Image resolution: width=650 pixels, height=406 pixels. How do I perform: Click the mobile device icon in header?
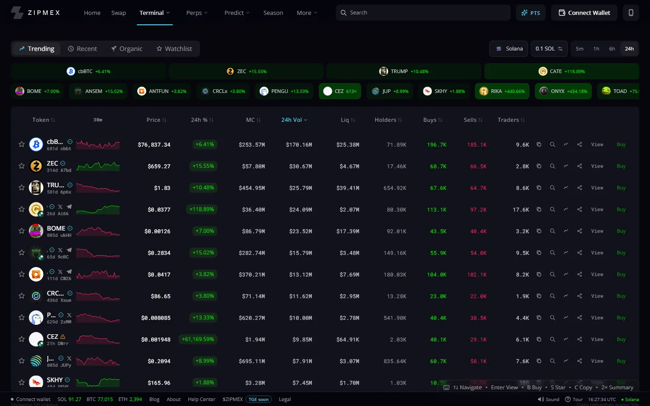pyautogui.click(x=631, y=13)
